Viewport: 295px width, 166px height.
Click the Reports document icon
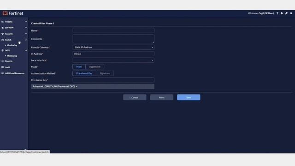2,61
